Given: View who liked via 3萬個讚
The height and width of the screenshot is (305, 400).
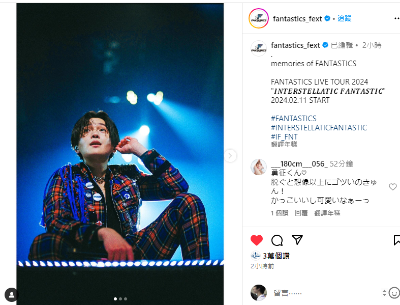Looking at the screenshot, I should coord(276,256).
